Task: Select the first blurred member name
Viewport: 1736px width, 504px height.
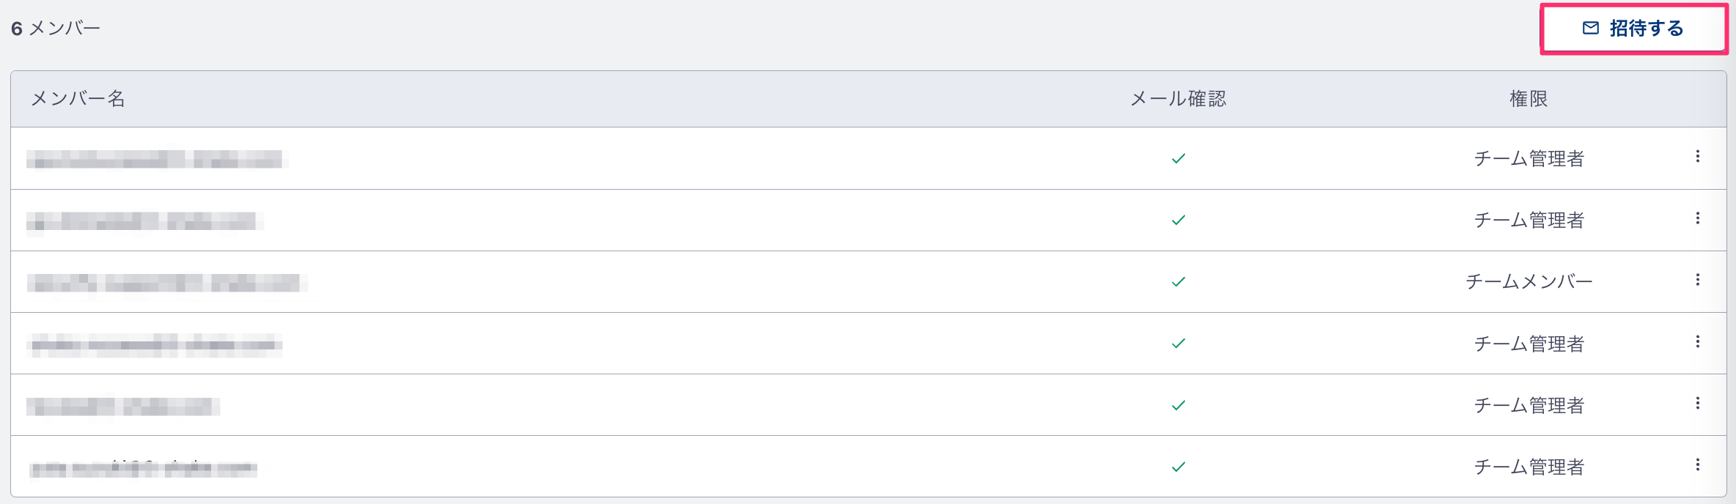Action: 156,159
